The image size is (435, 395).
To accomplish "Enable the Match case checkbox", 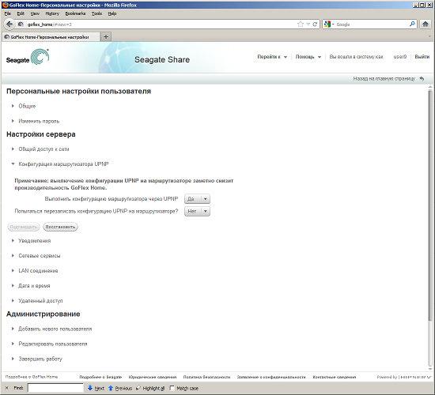I will (x=172, y=388).
